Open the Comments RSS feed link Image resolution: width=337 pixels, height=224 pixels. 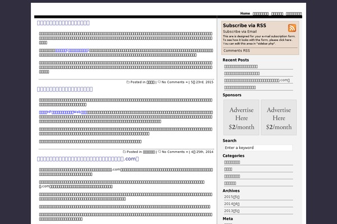236,50
